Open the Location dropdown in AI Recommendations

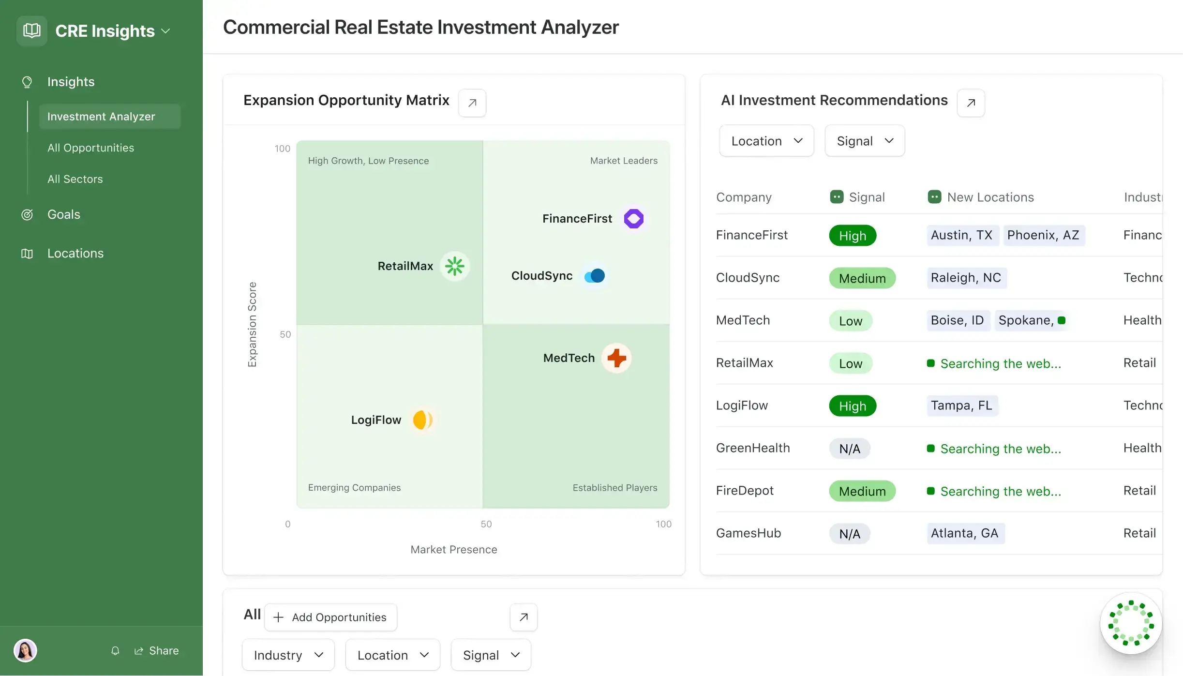coord(766,141)
